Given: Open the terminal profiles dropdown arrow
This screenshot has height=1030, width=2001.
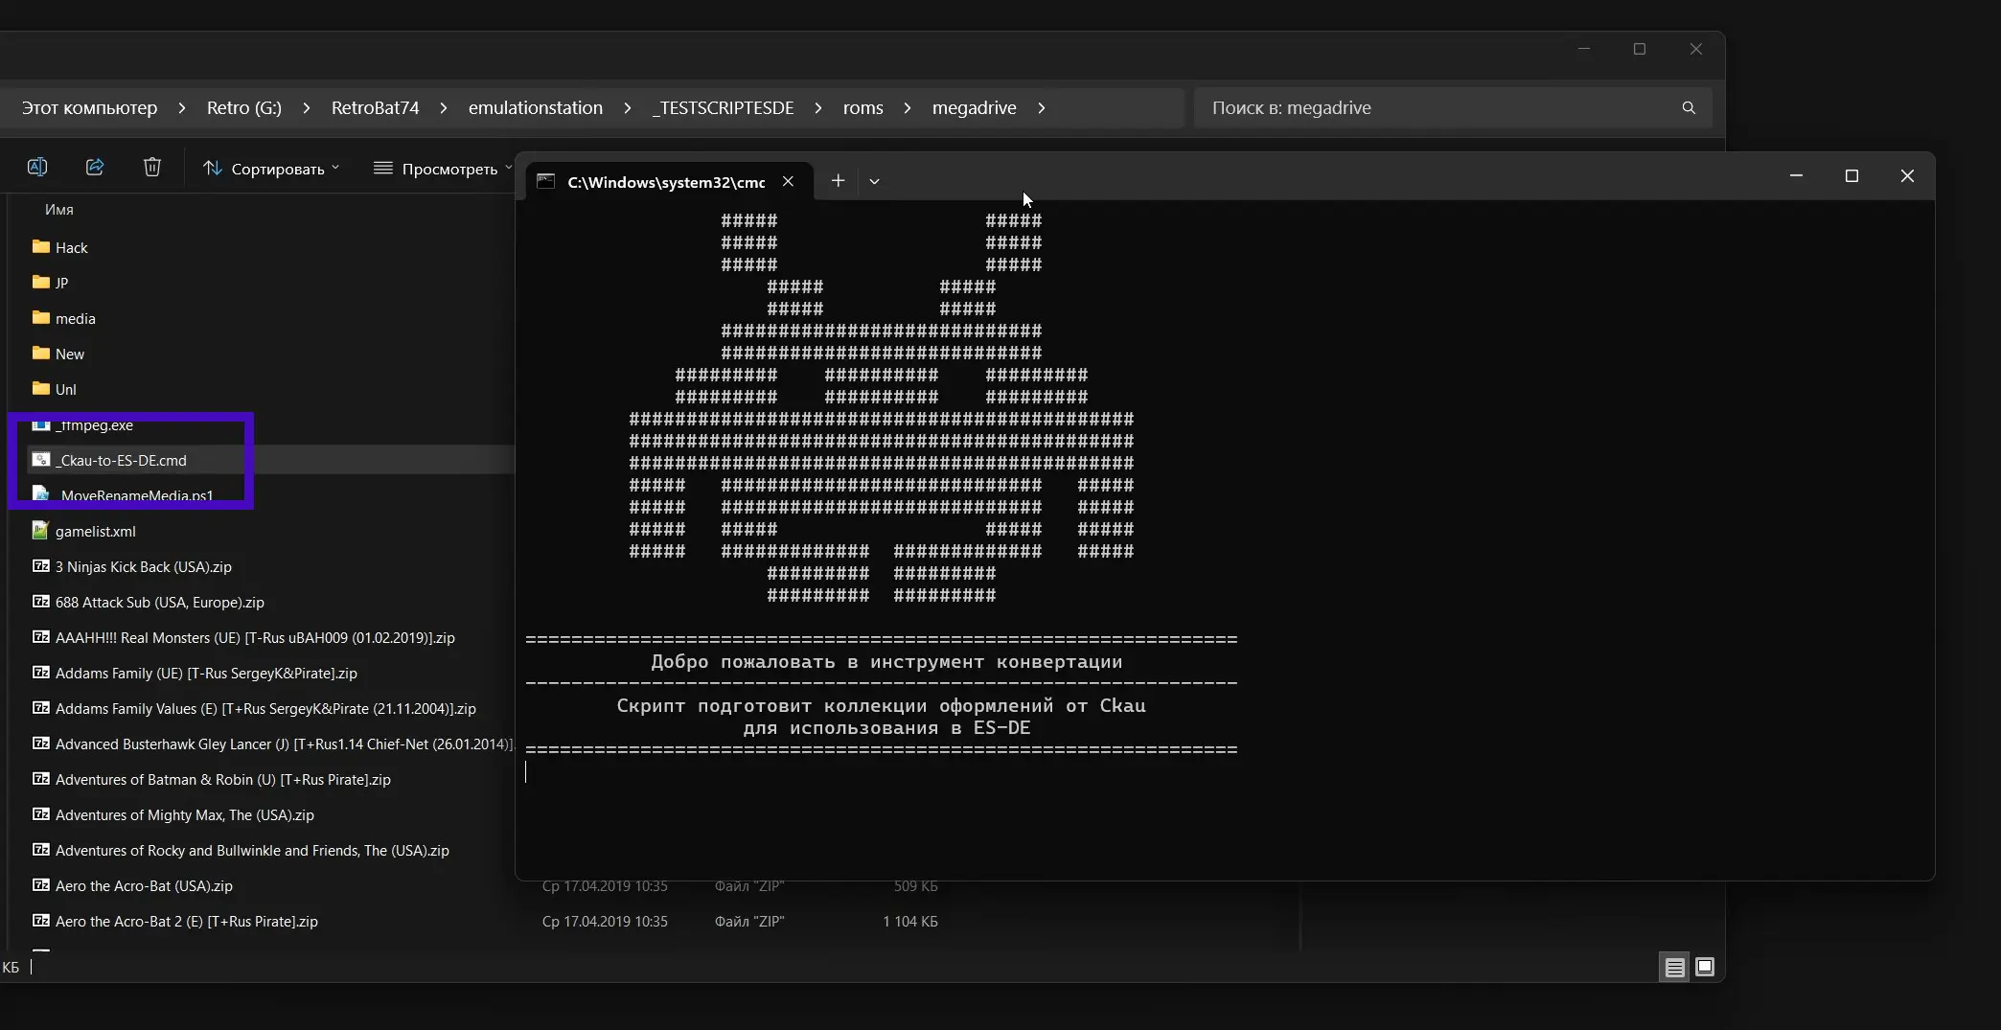Looking at the screenshot, I should (874, 181).
